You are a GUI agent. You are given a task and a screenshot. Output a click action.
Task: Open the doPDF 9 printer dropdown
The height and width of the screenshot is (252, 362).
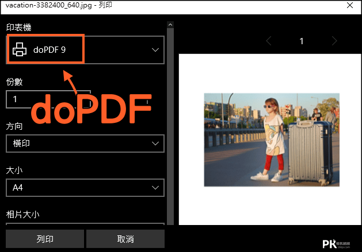click(85, 50)
